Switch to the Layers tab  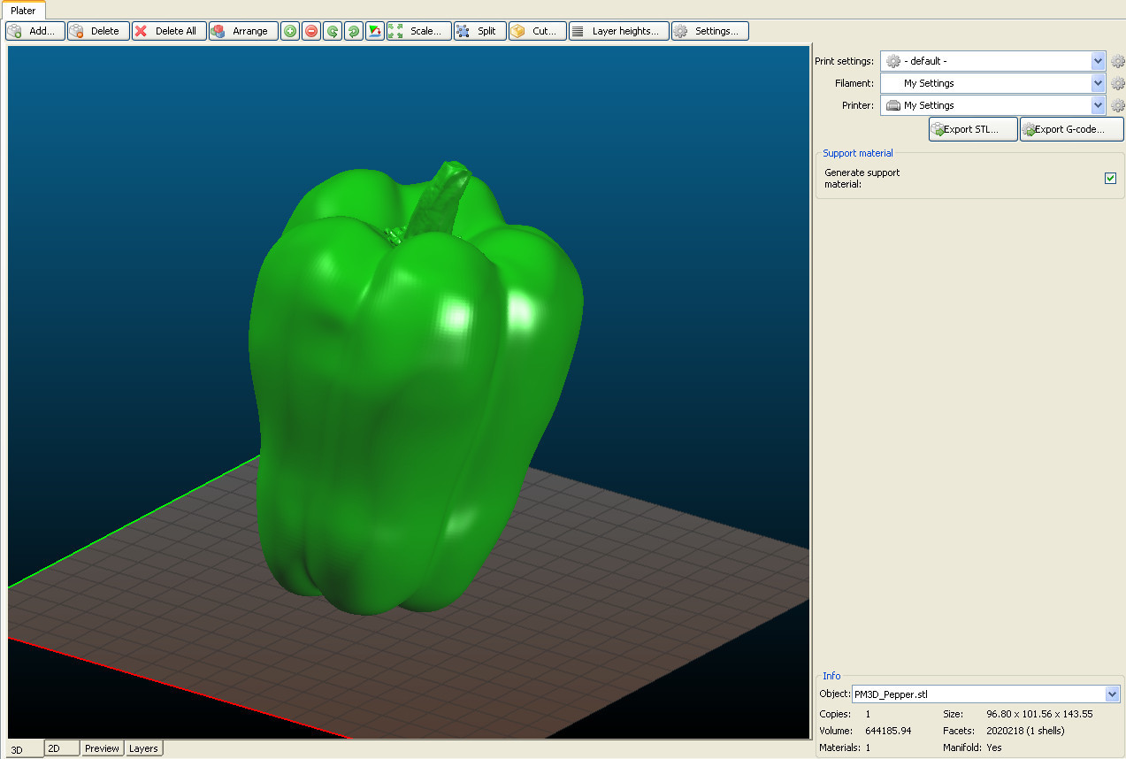pyautogui.click(x=143, y=748)
